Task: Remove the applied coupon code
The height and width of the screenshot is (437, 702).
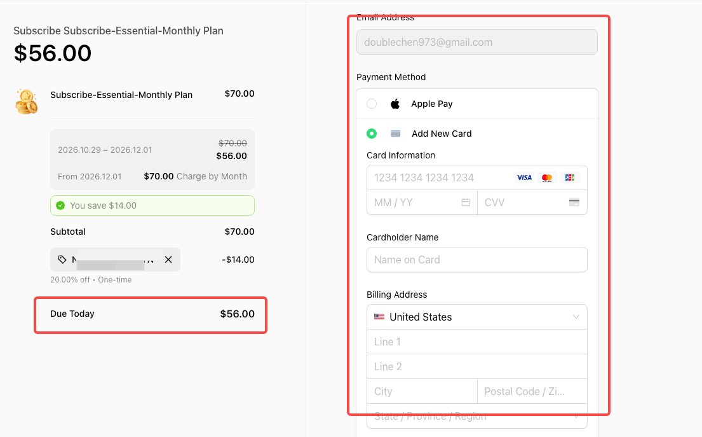Action: [168, 260]
